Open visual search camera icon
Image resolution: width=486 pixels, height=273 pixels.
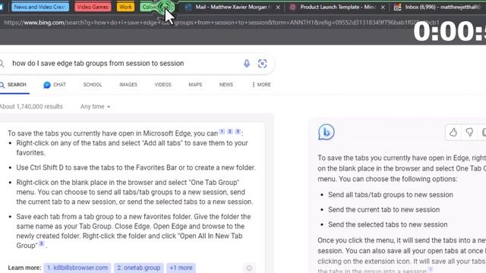click(262, 64)
